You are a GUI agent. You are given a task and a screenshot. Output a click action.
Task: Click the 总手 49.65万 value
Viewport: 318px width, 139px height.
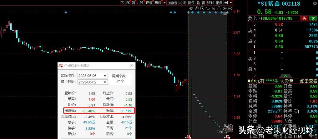(89, 122)
